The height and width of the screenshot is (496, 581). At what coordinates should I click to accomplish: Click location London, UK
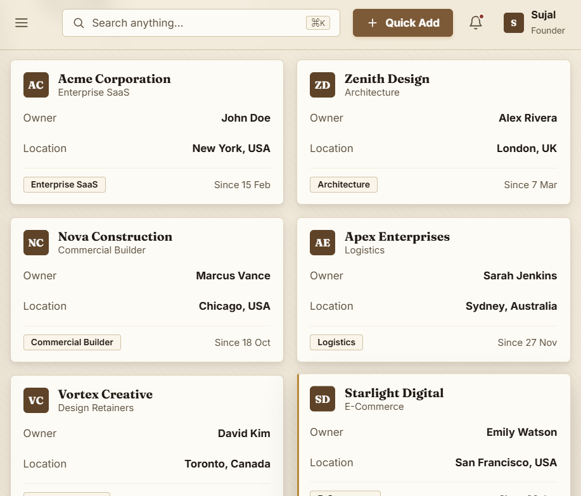pos(527,148)
